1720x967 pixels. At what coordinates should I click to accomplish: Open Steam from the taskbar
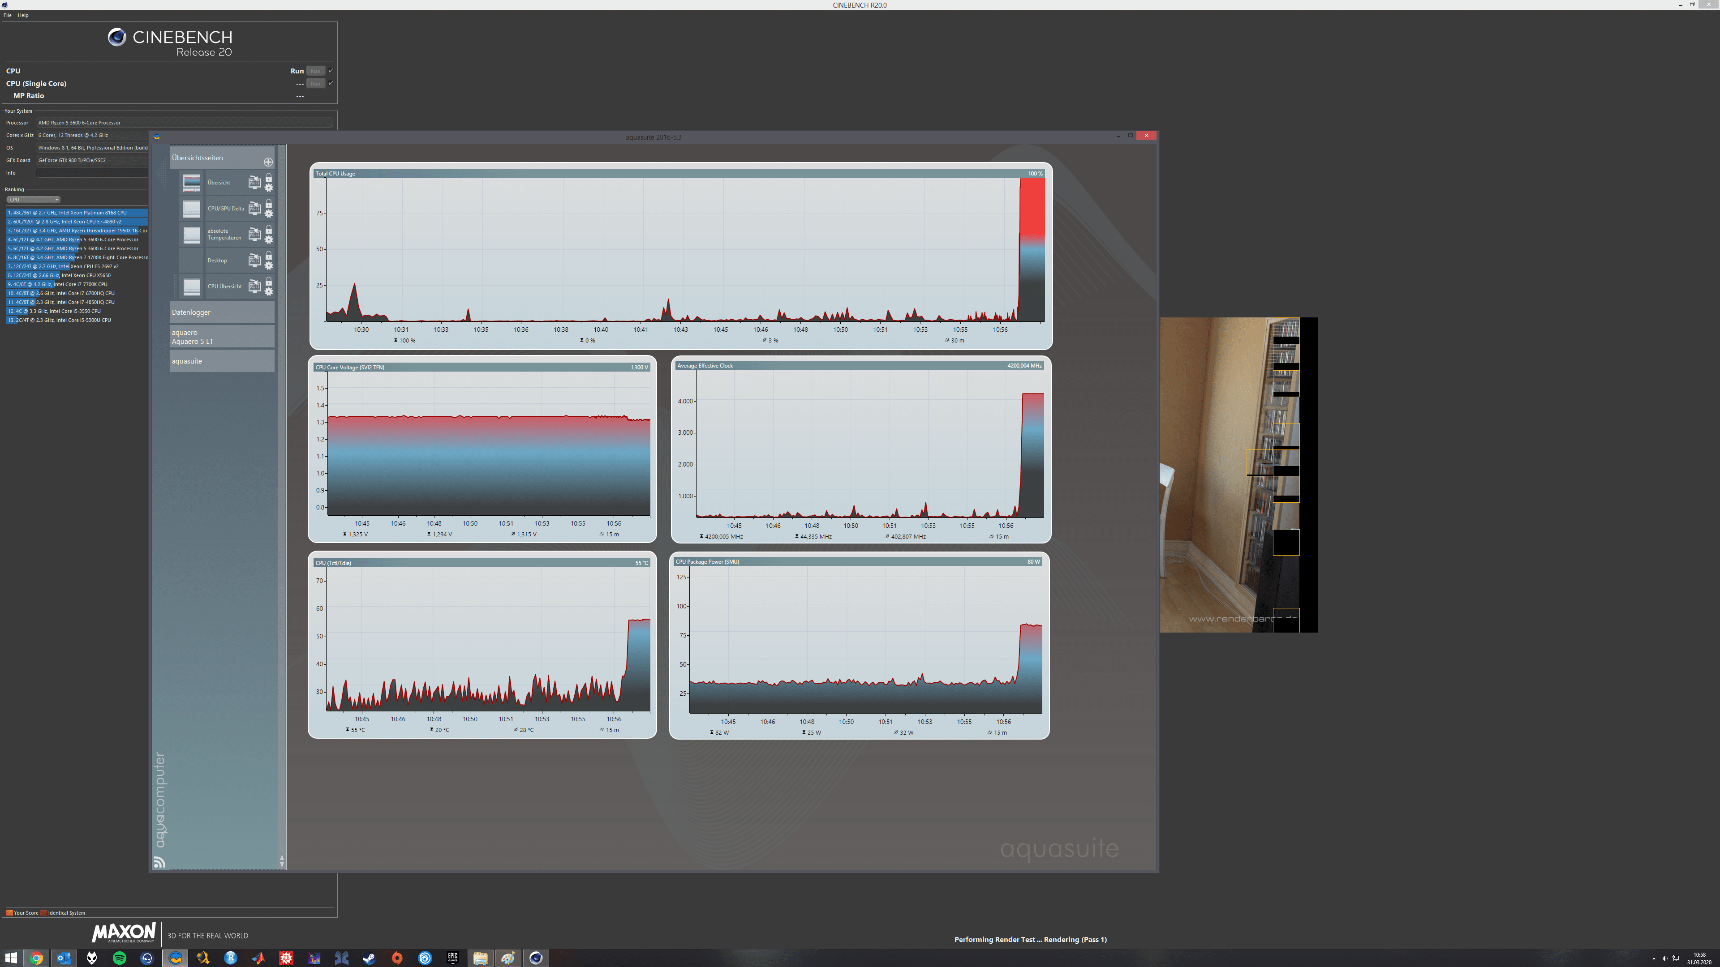pos(369,958)
